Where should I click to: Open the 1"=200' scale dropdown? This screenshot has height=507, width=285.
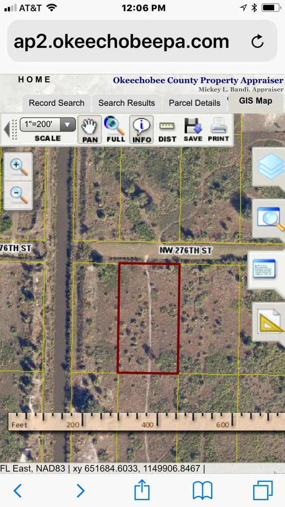[48, 124]
